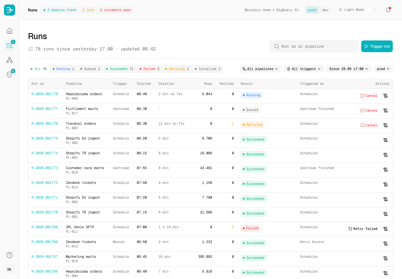This screenshot has height=279, width=402.
Task: Open the prod environment filter dropdown
Action: 383,69
